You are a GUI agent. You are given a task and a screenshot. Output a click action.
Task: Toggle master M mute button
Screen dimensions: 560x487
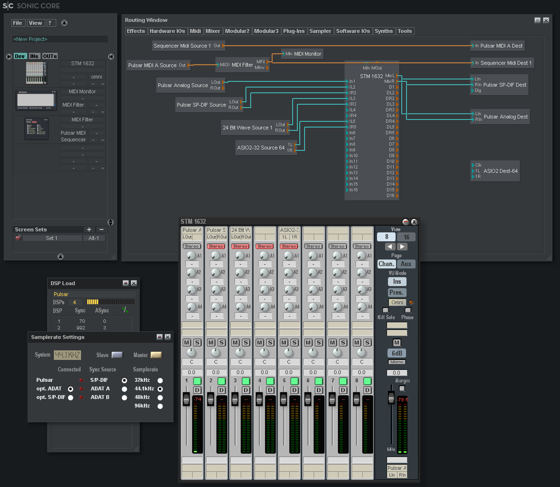pyautogui.click(x=397, y=343)
